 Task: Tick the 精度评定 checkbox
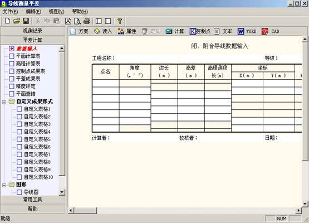point(12,86)
